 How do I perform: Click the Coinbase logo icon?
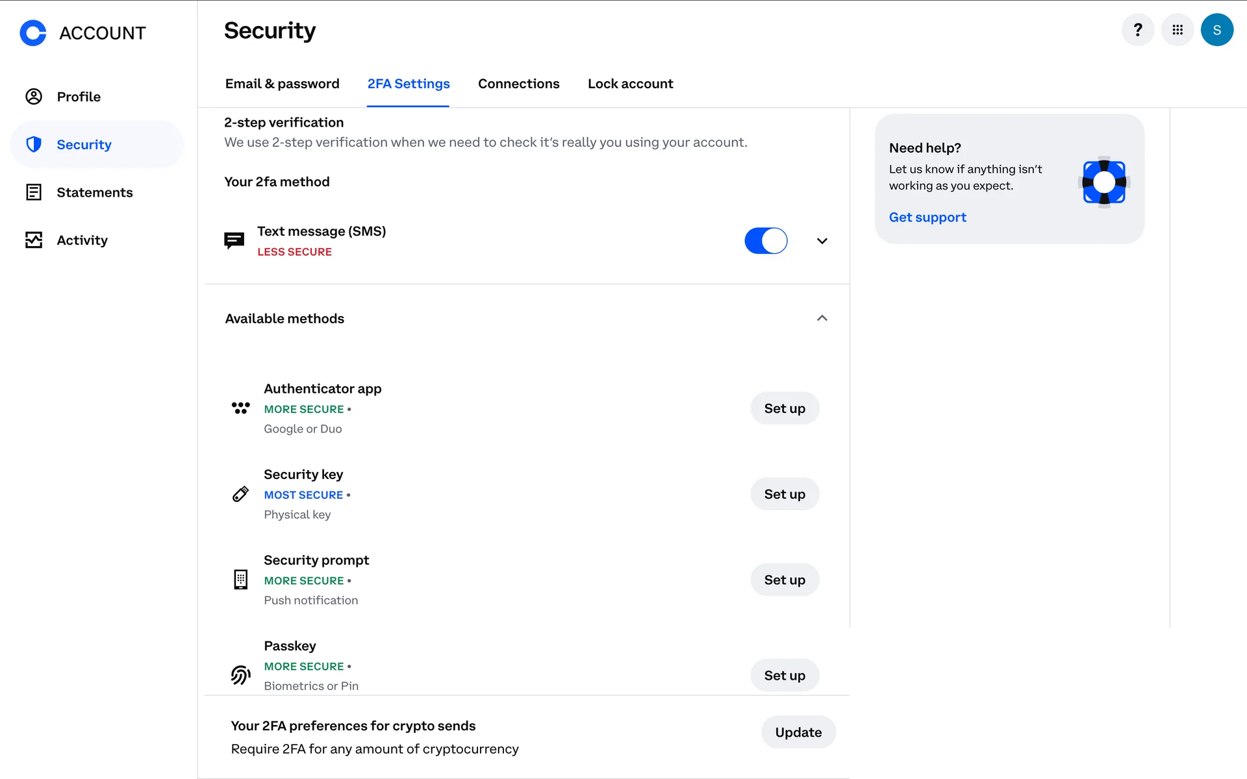click(33, 32)
